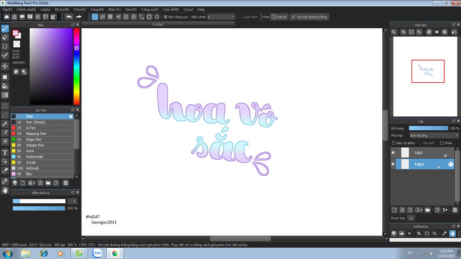Viewport: 461px width, 259px height.
Task: Enable the curve snap guide
Action: click(141, 17)
